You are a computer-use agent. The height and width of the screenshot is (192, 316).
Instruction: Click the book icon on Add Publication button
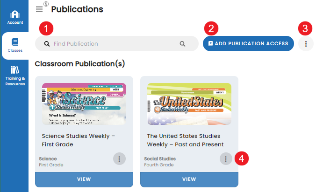coord(211,44)
